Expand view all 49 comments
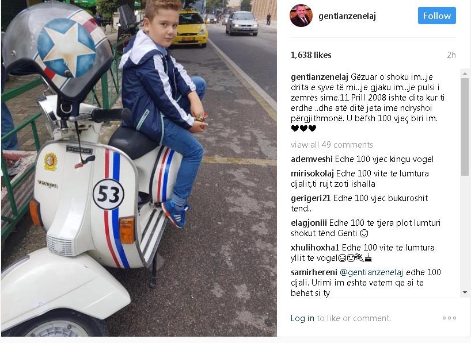This screenshot has width=471, height=343. (332, 145)
